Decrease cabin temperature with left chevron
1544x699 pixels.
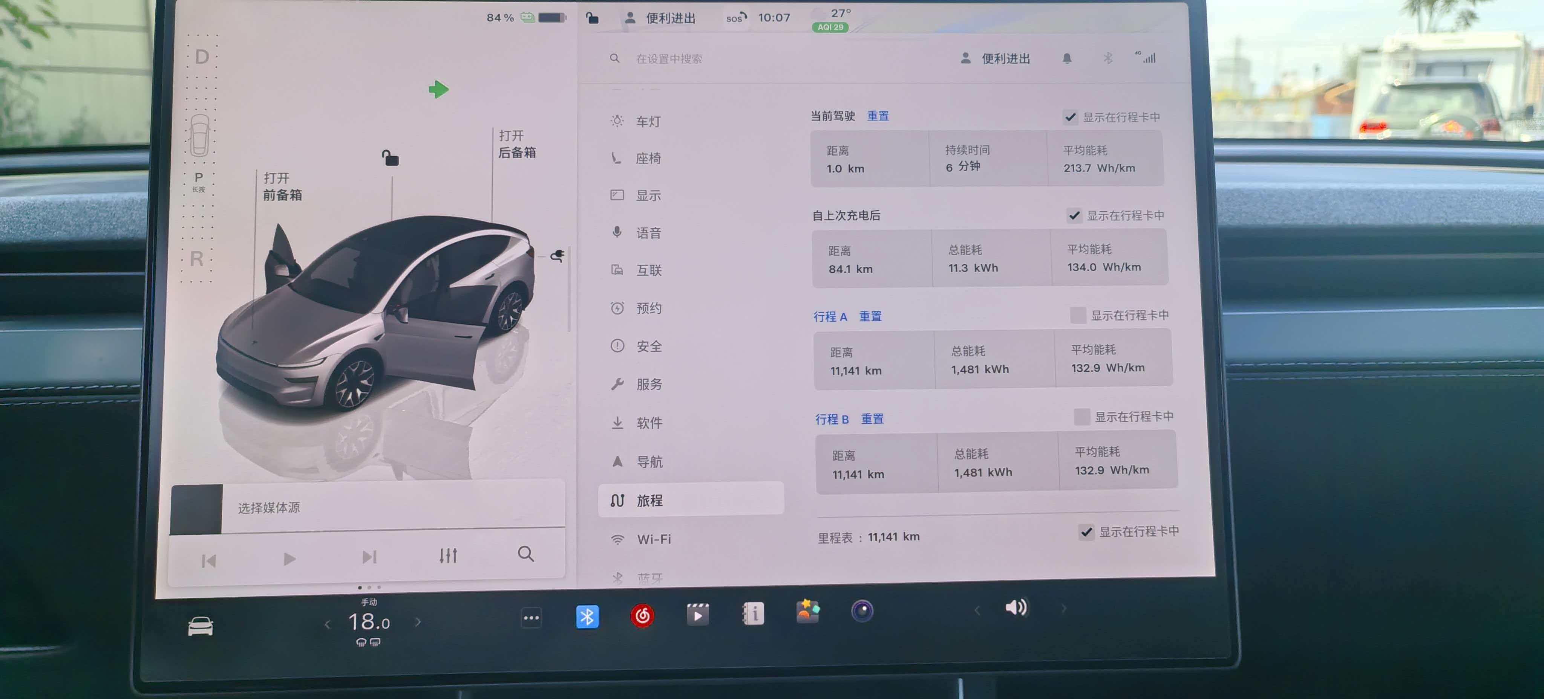[x=327, y=624]
